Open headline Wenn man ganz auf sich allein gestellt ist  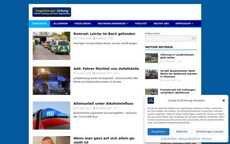pos(104,140)
